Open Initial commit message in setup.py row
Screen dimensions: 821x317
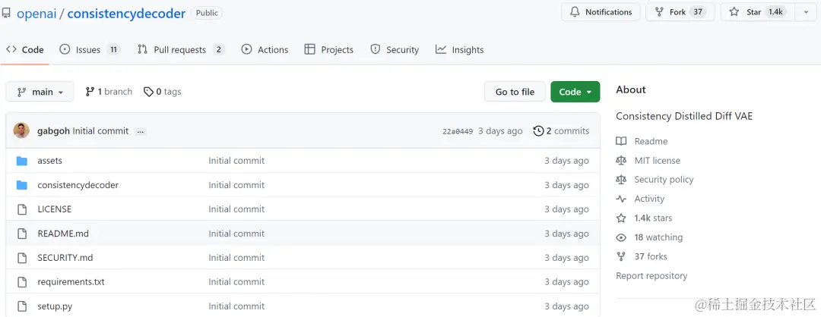point(236,306)
